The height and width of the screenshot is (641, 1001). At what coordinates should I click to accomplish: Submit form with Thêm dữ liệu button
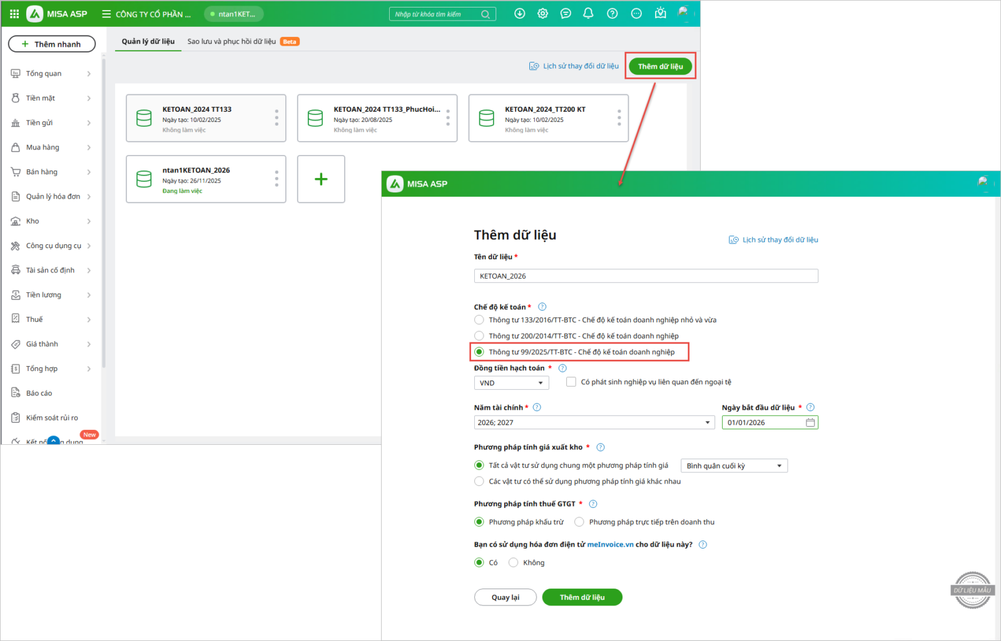click(x=582, y=597)
